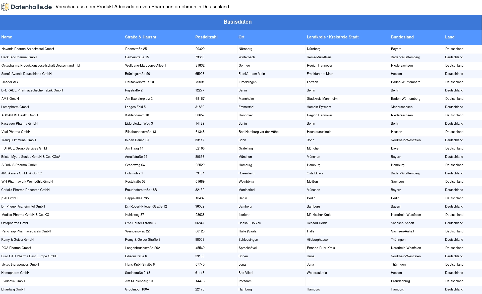The width and height of the screenshot is (482, 294).
Task: Select street cell Wolfgang-Marguerre-Allee 1
Action: (x=146, y=66)
